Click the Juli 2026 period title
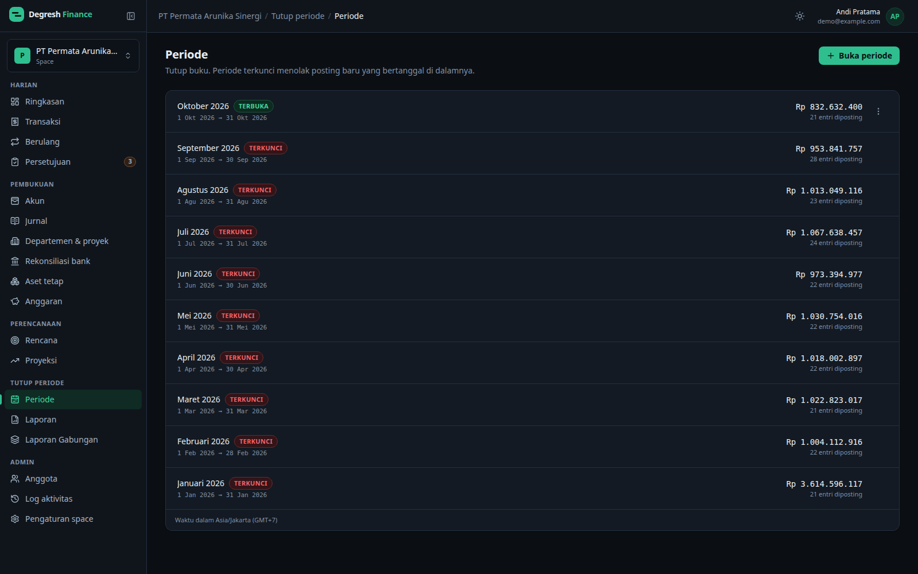The height and width of the screenshot is (574, 918). click(x=193, y=232)
